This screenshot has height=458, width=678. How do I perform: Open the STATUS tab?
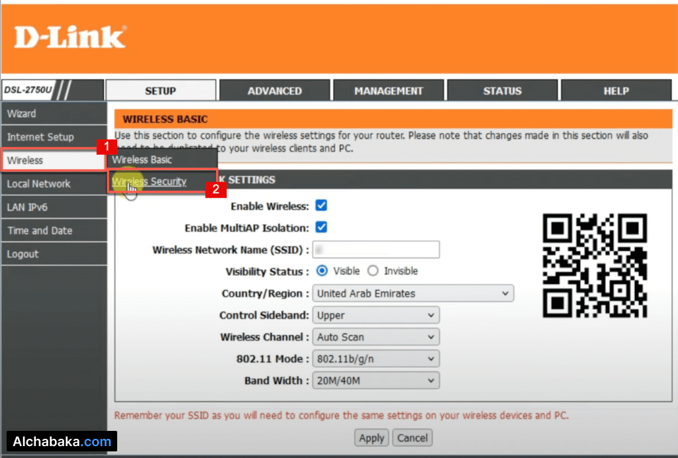pos(502,91)
